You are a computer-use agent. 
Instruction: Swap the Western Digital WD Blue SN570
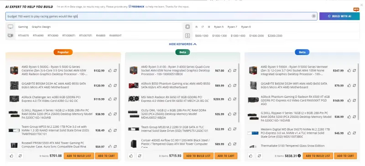tap(355, 133)
